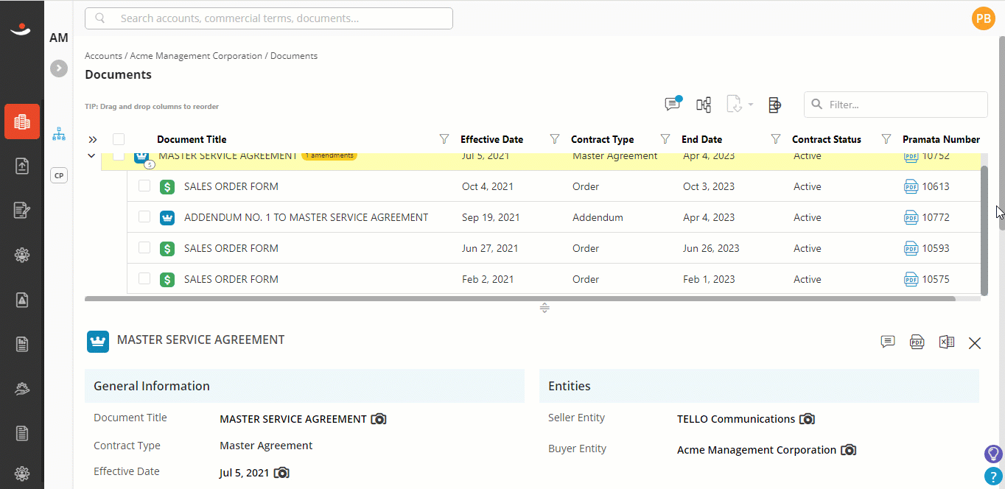This screenshot has height=489, width=1005.
Task: Check the Jun 27, 2021 Sales Order Form row
Action: point(144,248)
